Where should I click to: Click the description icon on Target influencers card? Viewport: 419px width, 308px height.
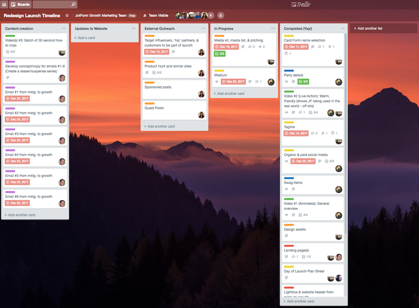coord(174,52)
